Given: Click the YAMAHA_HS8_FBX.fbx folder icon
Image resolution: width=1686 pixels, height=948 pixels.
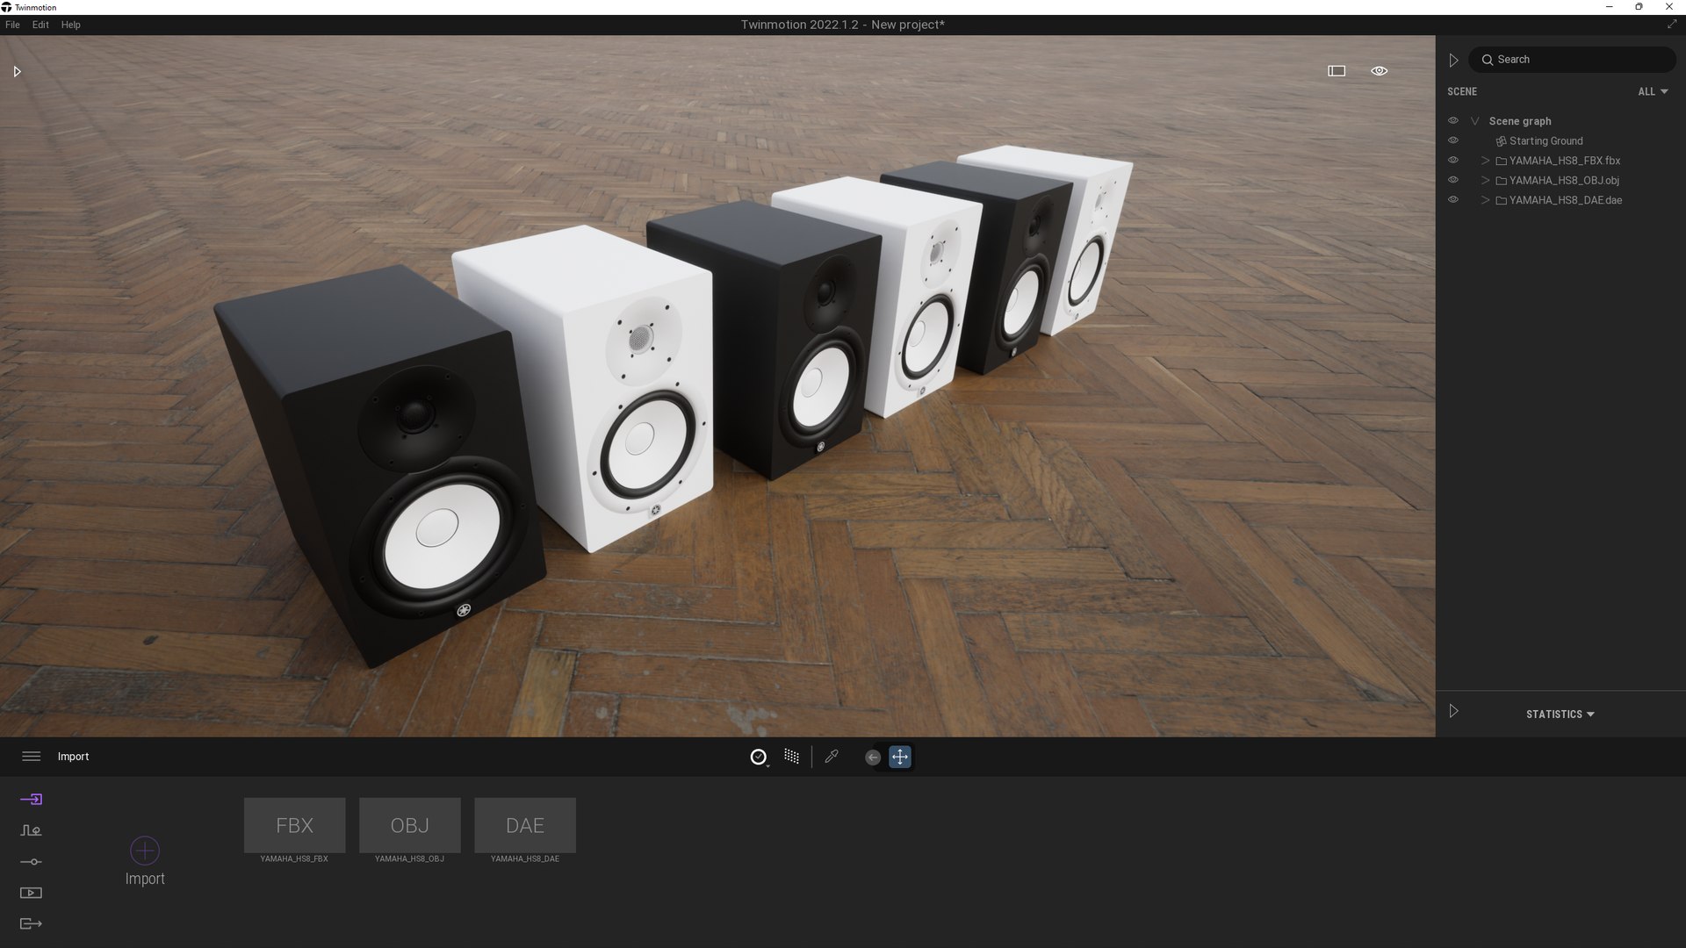Looking at the screenshot, I should 1502,161.
